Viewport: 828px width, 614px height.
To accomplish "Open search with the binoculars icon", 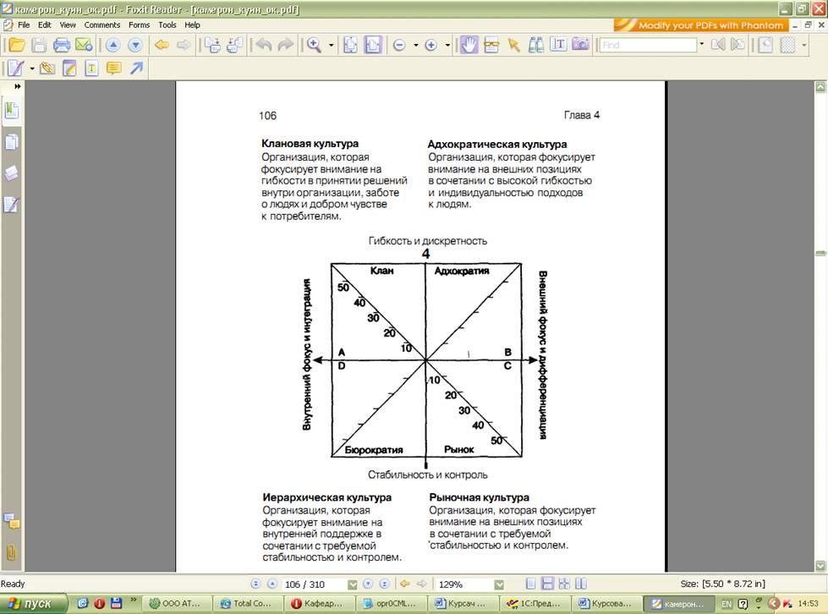I will (x=535, y=45).
